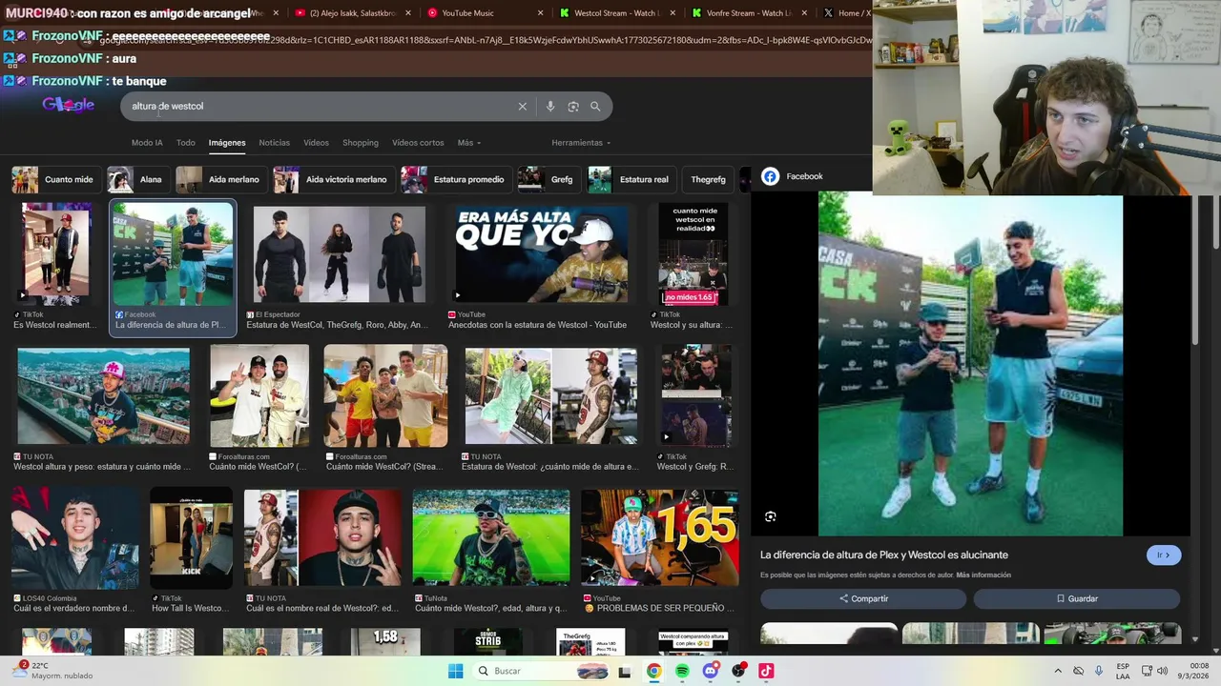Click ESP LAA keyboard language indicator
The width and height of the screenshot is (1221, 686).
tap(1123, 671)
